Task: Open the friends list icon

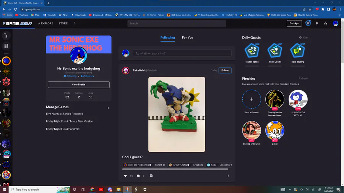Action: pos(326,23)
